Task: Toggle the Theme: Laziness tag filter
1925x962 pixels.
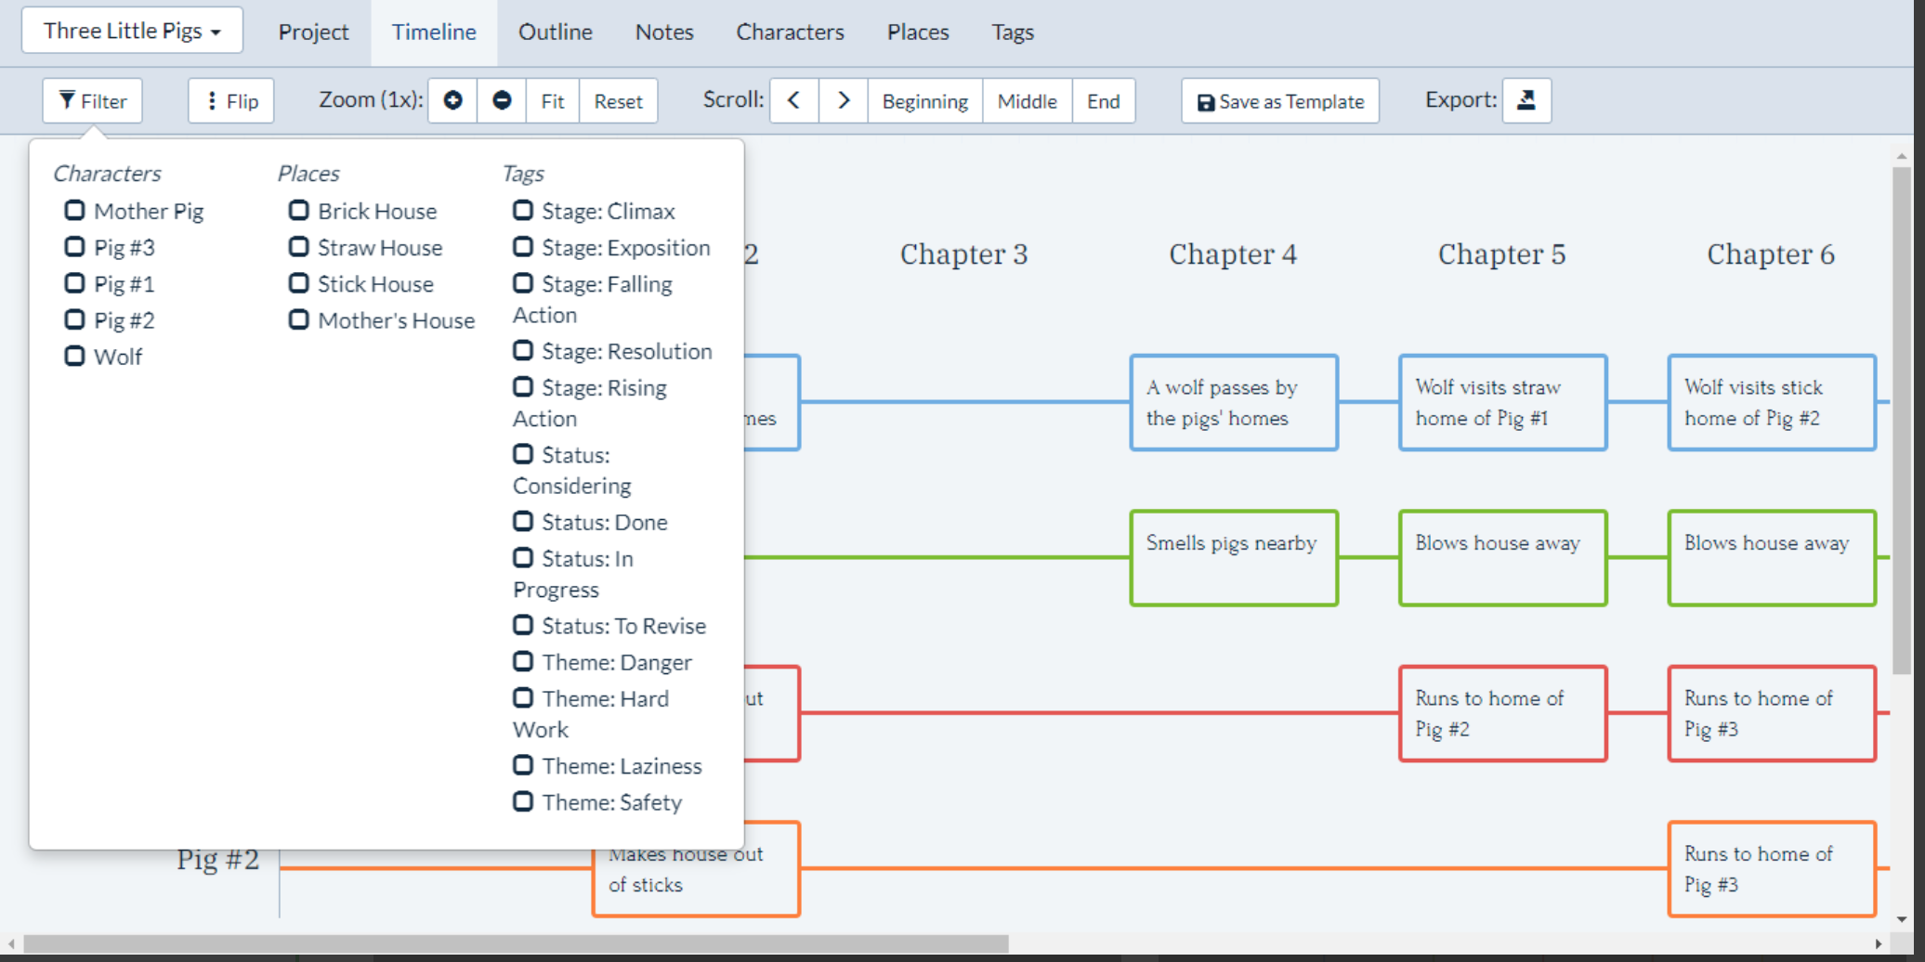Action: (x=522, y=765)
